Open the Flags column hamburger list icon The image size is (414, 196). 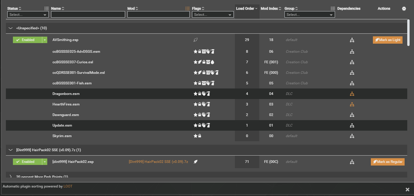click(187, 8)
